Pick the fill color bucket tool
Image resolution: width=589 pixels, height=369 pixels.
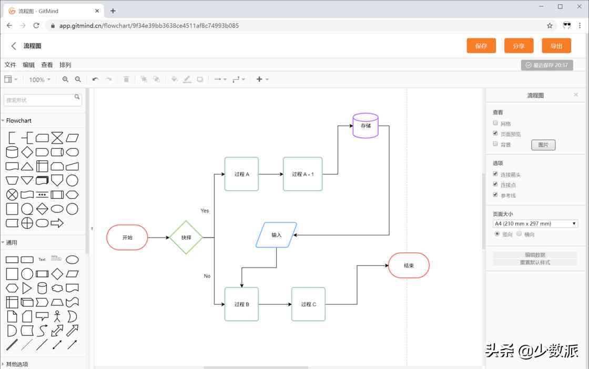click(174, 79)
